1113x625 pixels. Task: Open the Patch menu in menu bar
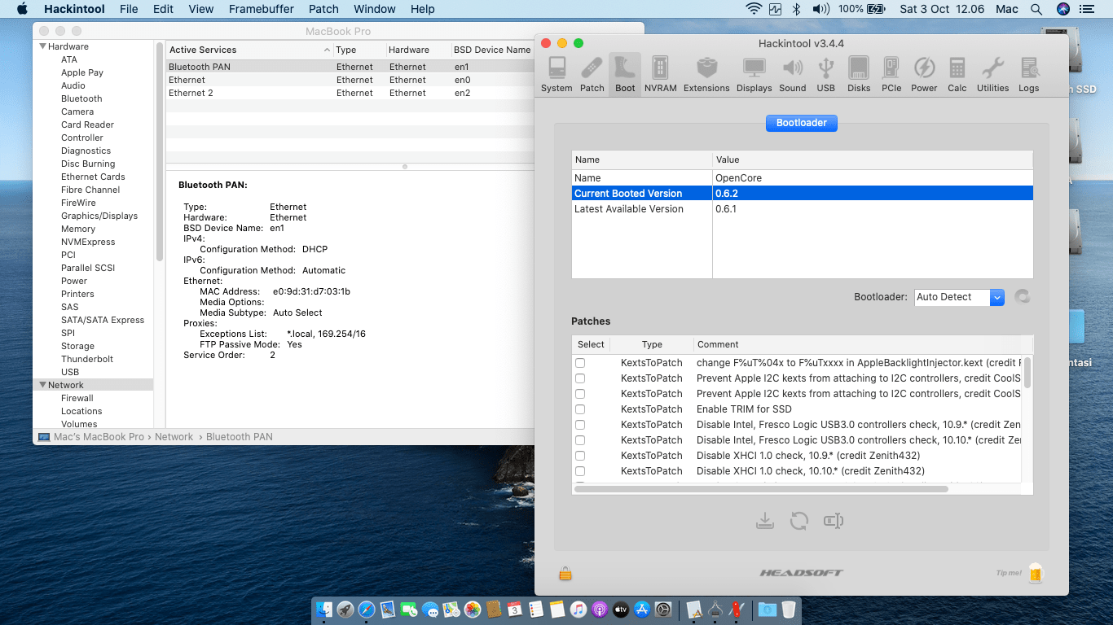point(323,9)
